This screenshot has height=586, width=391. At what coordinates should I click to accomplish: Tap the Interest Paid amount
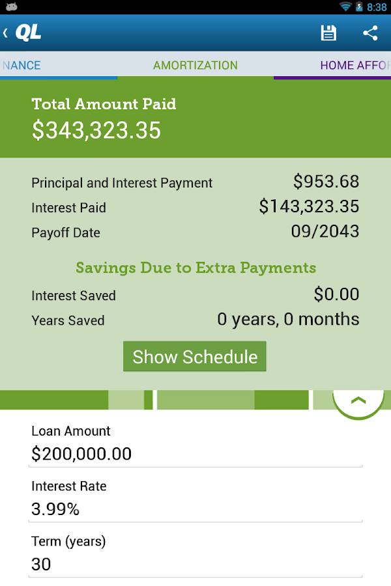pyautogui.click(x=309, y=206)
